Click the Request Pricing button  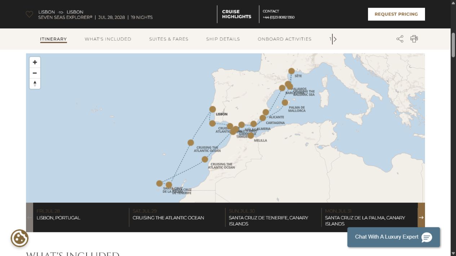[x=396, y=14]
